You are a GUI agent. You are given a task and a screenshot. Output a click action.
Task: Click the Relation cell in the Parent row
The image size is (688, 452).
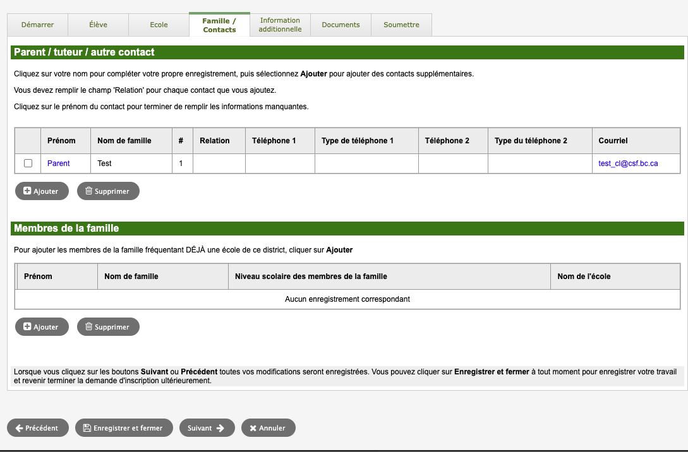[x=219, y=164]
